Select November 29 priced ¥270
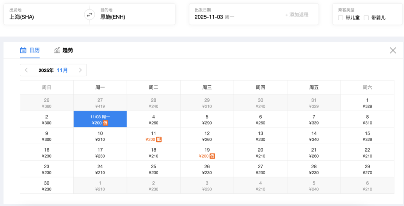This screenshot has height=206, width=404. [x=367, y=169]
